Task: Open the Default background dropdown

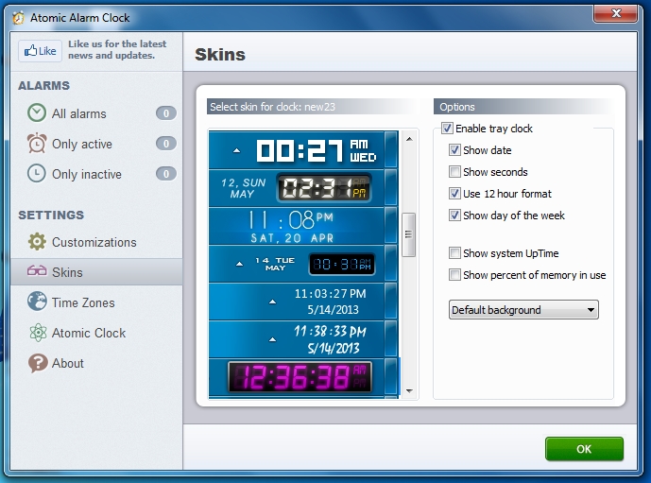Action: pyautogui.click(x=523, y=310)
